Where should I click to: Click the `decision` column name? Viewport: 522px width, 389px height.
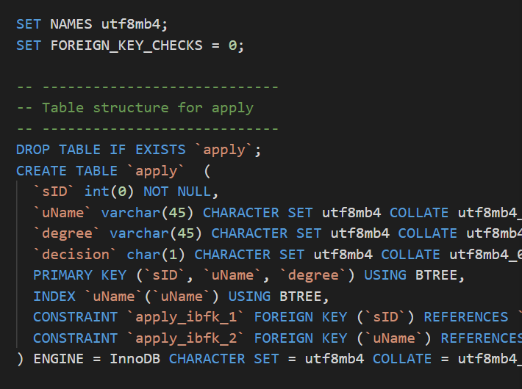[x=75, y=255]
